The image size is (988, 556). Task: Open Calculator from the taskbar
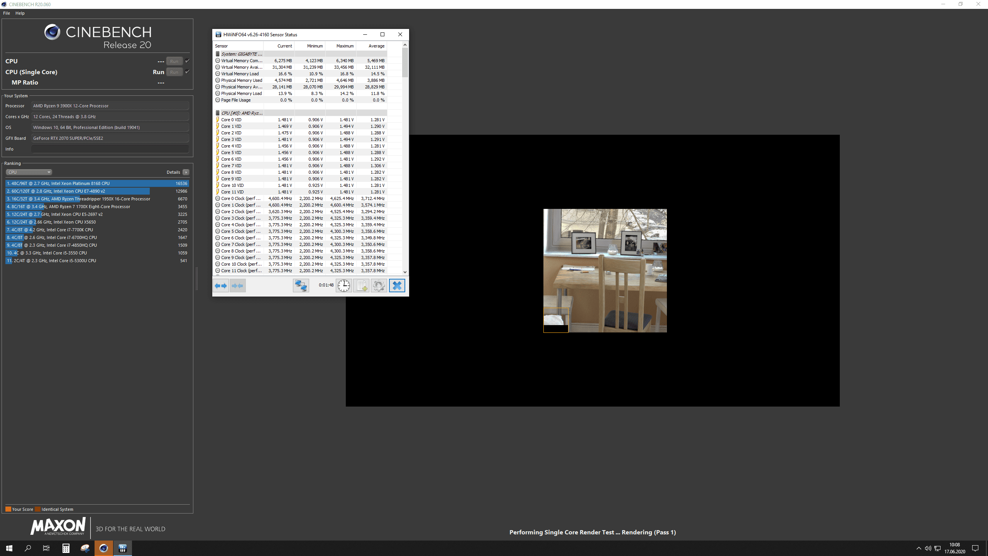pyautogui.click(x=66, y=548)
